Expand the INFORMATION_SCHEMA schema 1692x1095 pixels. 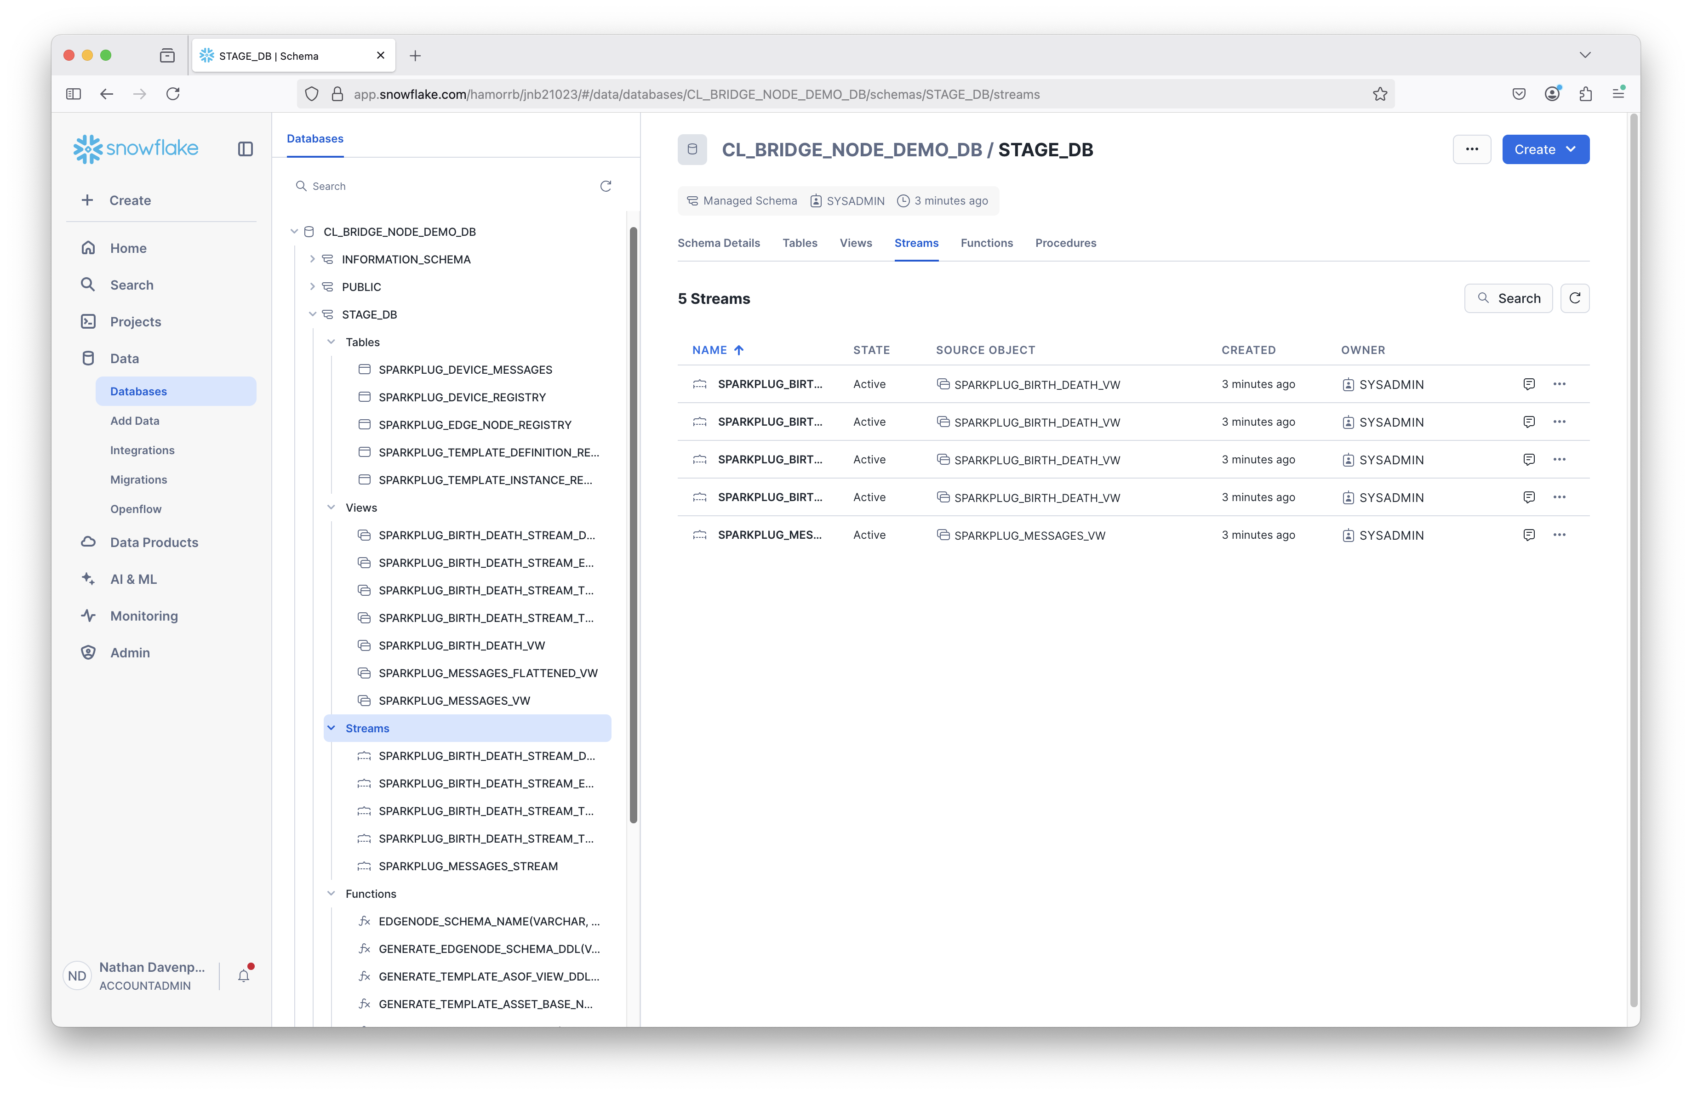(312, 259)
